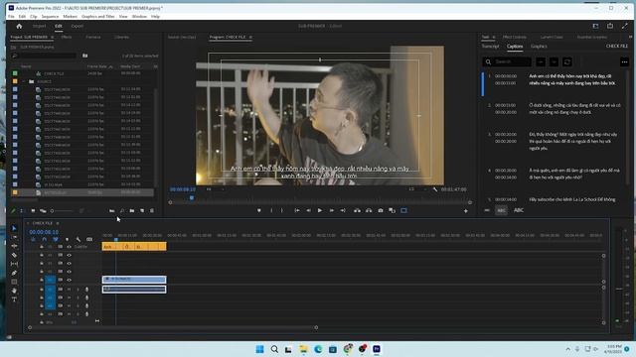Switch to Transcript tab
This screenshot has height=357, width=636.
tap(490, 47)
